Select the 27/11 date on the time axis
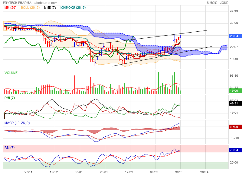Viewport: 242px width, 175px height. point(28,172)
